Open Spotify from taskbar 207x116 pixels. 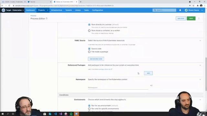[71, 114]
